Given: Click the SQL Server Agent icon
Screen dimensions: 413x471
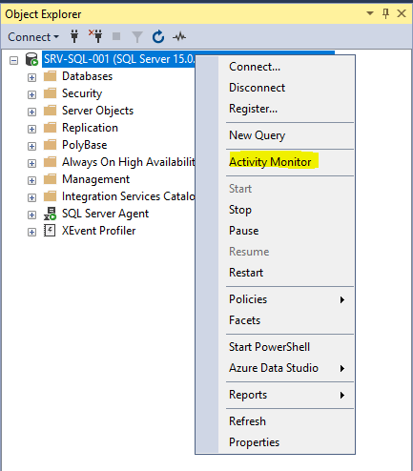Looking at the screenshot, I should coord(50,214).
